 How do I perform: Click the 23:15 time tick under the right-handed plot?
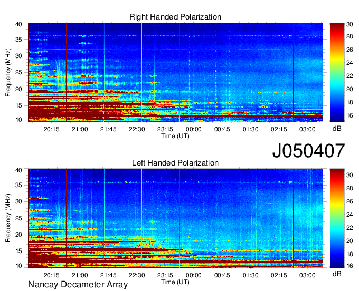[x=165, y=129]
